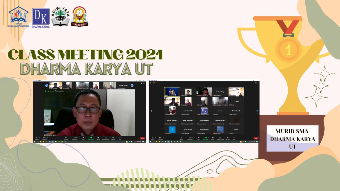Select putri dewinda tile in right Zoom window
The height and width of the screenshot is (191, 340).
coord(188,130)
